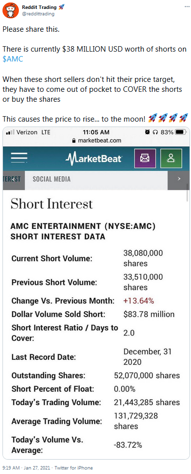Viewport: 191px width, 474px height.
Task: Click the Reddit Trading display name
Action: click(39, 7)
